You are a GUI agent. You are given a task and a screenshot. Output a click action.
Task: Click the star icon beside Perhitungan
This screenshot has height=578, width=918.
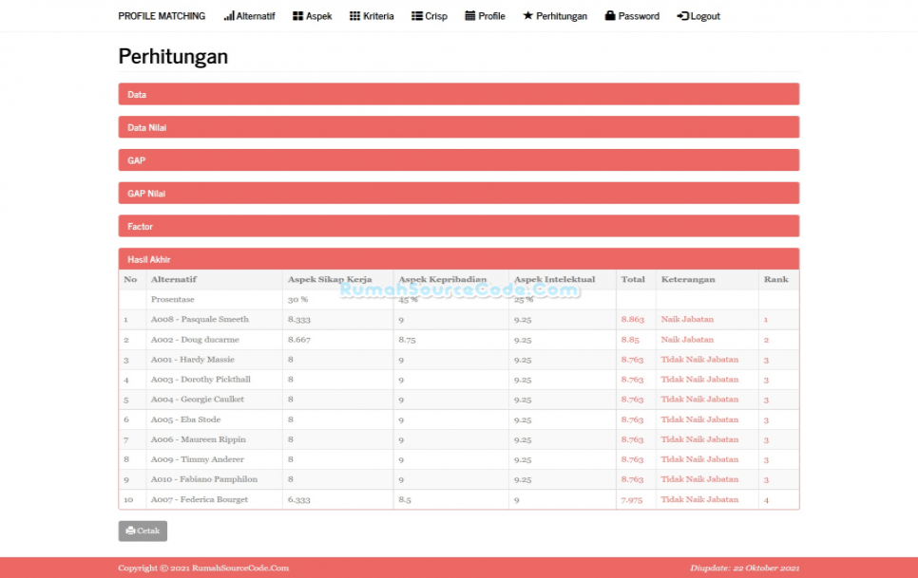(x=529, y=16)
